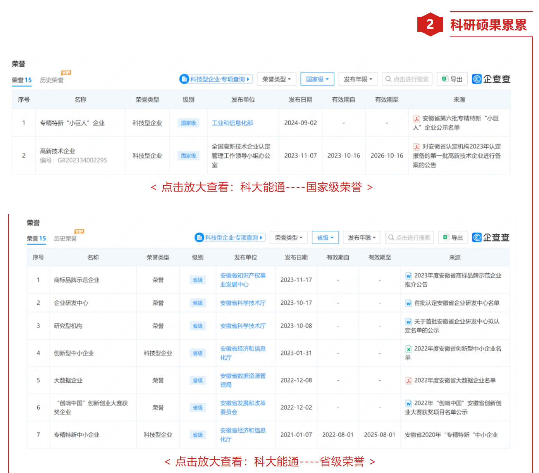Click the Qichacha logo in top table

[x=491, y=79]
